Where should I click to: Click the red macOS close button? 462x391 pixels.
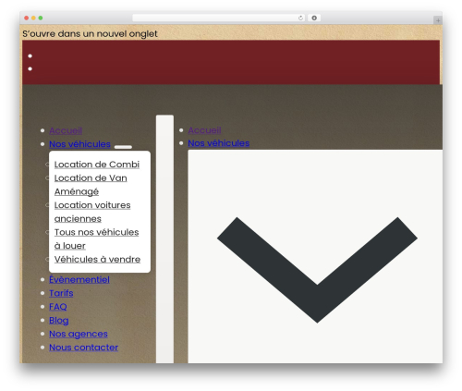click(x=27, y=18)
